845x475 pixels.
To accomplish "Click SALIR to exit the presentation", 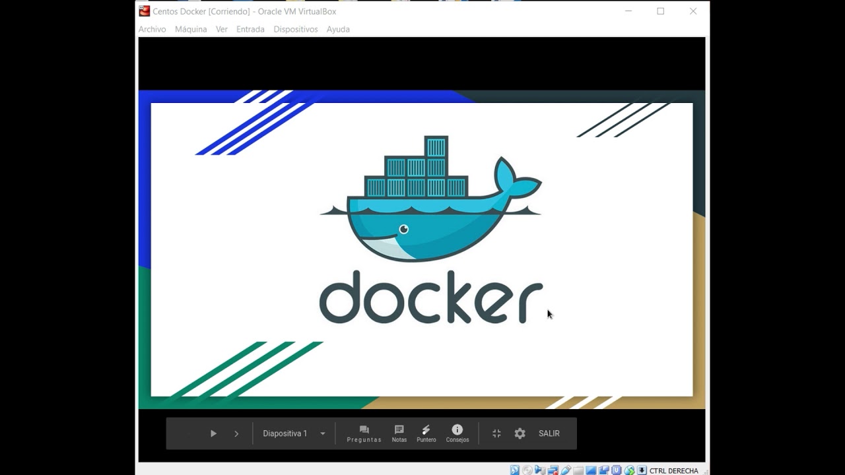I will [x=549, y=433].
